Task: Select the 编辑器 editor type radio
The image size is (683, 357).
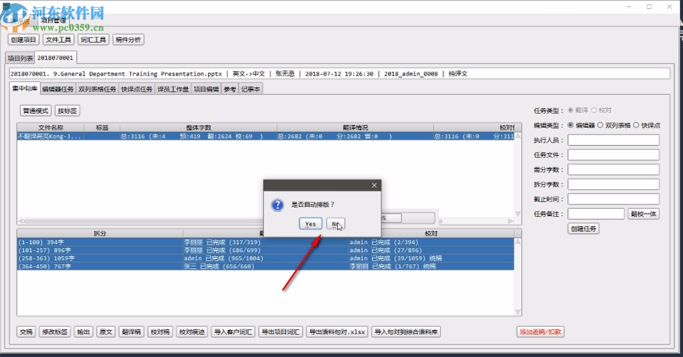Action: pyautogui.click(x=570, y=126)
